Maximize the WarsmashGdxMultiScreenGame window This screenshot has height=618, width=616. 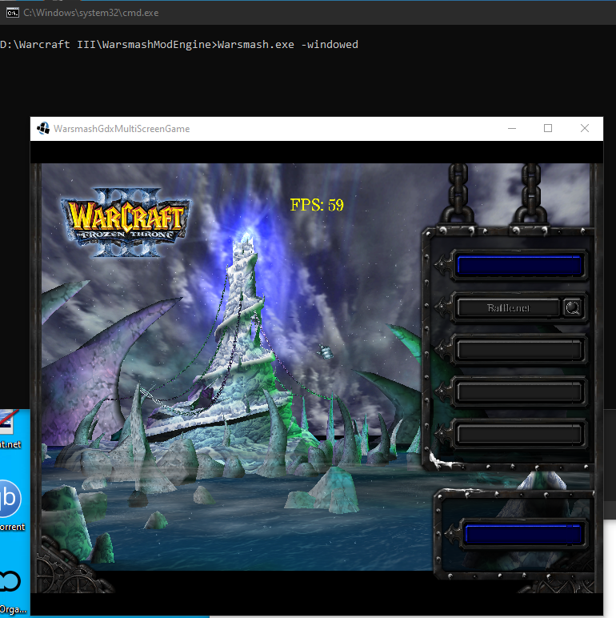548,129
